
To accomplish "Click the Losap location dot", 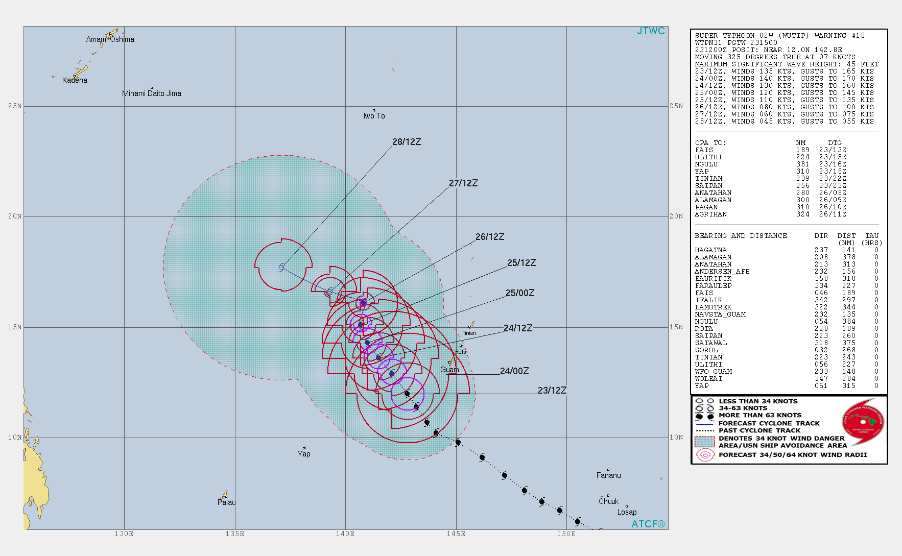I will [x=627, y=506].
